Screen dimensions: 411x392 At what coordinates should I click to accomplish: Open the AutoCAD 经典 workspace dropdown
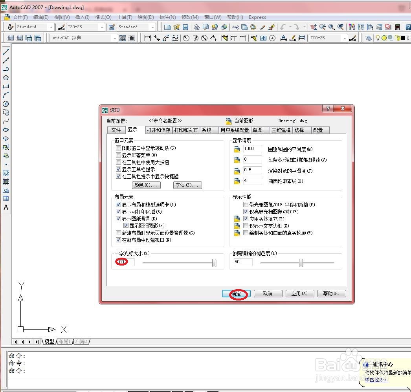pyautogui.click(x=115, y=38)
